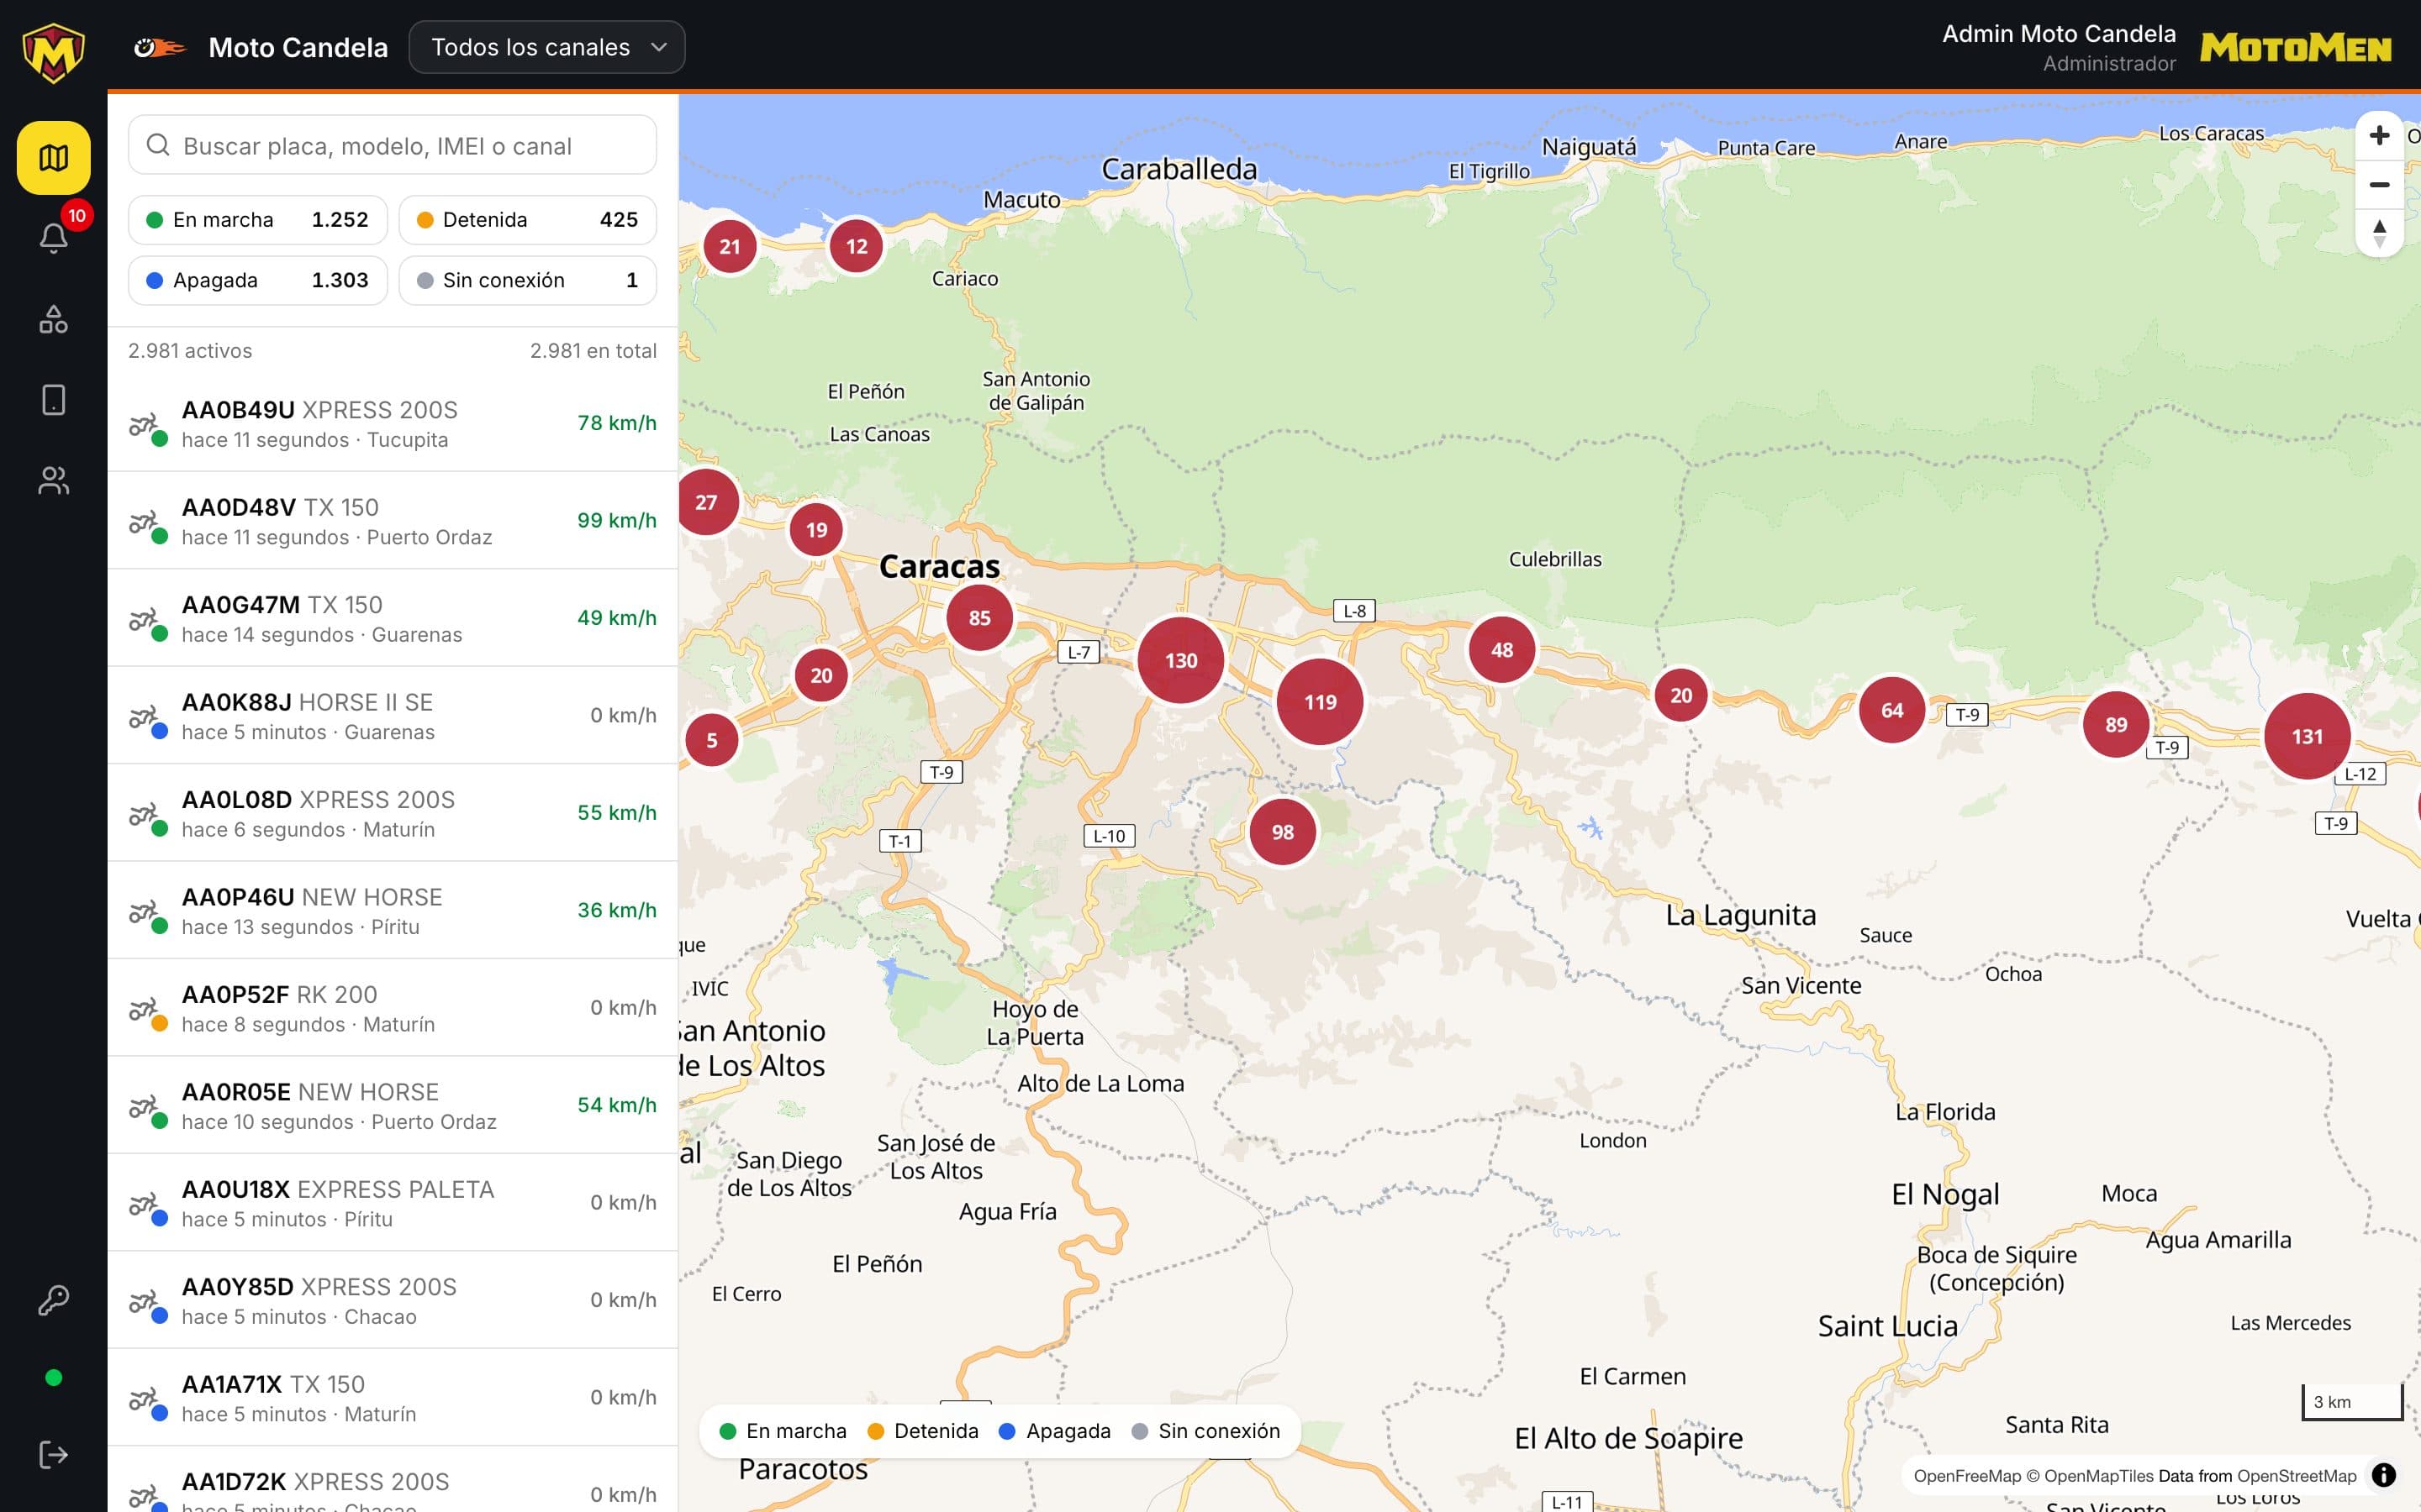
Task: Select vehicle AA0U18X EXPRESS PALETA
Action: (393, 1203)
